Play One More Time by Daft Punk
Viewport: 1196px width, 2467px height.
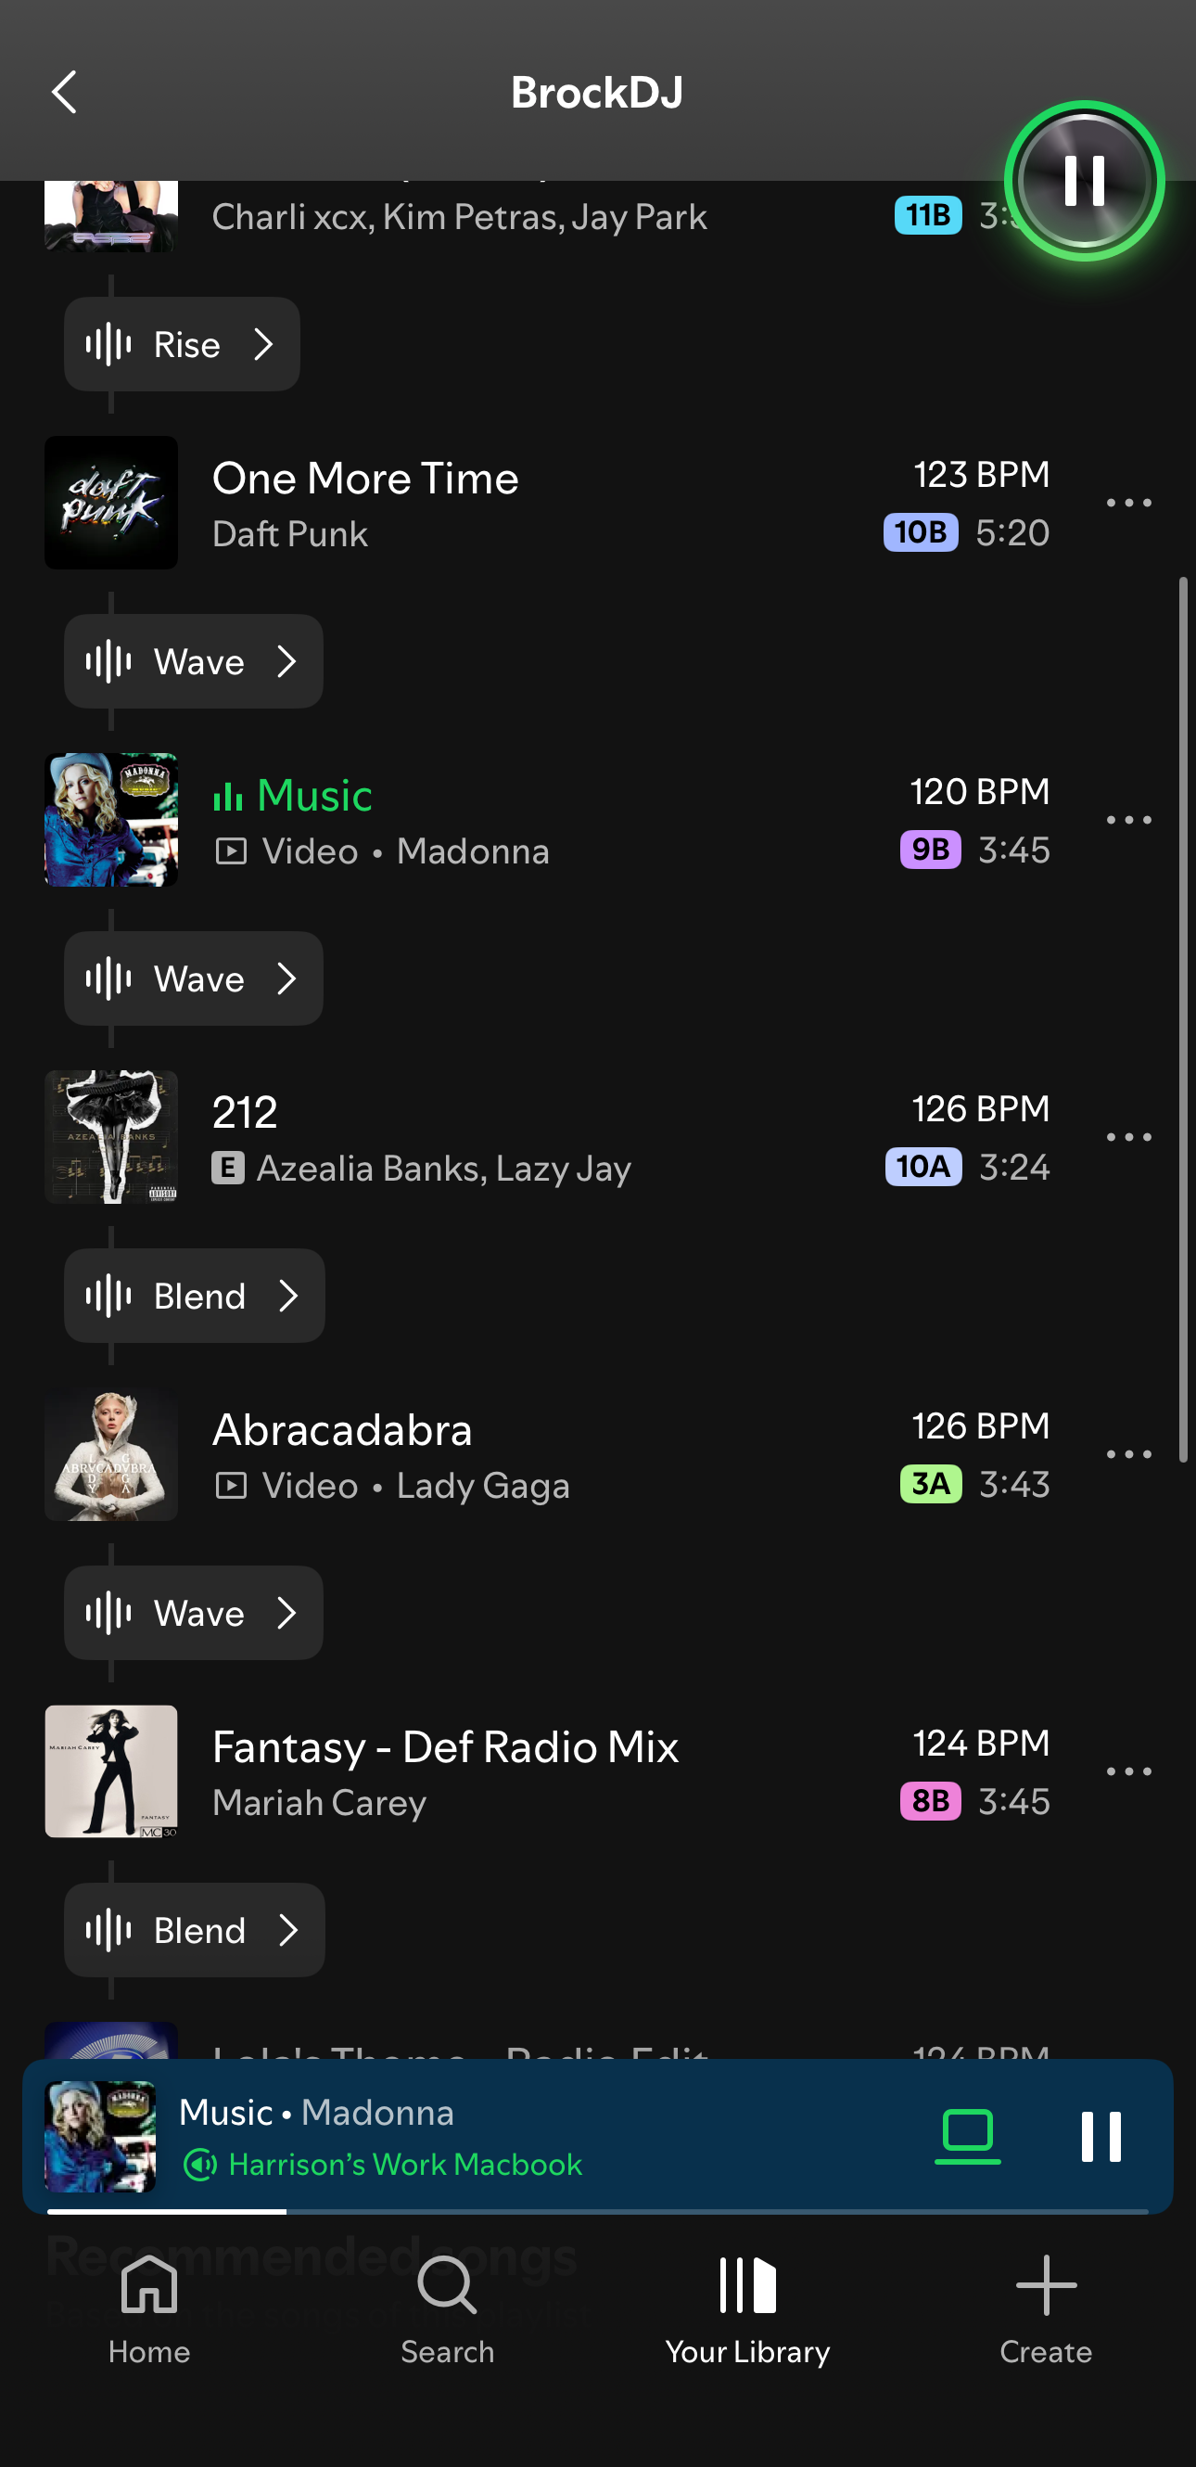(366, 503)
